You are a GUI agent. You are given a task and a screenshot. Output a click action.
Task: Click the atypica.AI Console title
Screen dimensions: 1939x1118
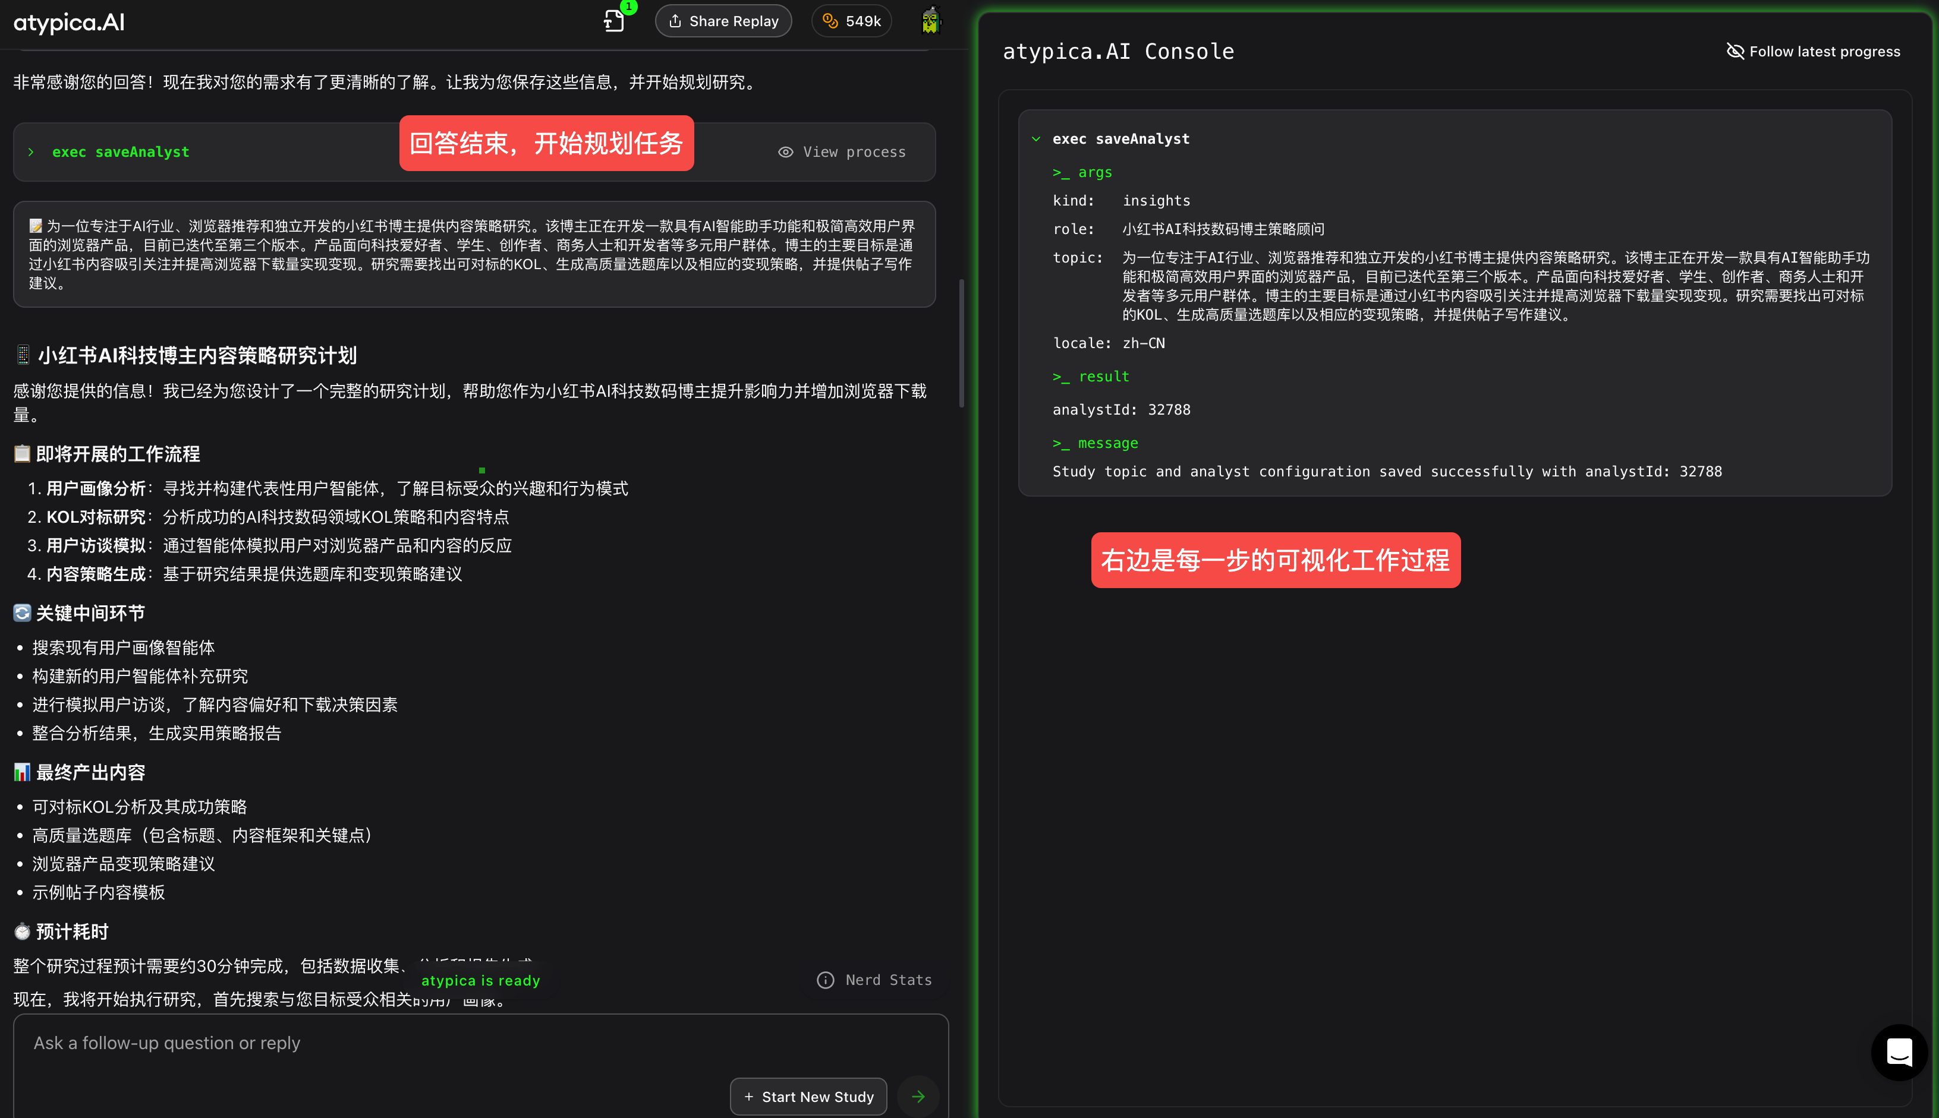pos(1118,52)
